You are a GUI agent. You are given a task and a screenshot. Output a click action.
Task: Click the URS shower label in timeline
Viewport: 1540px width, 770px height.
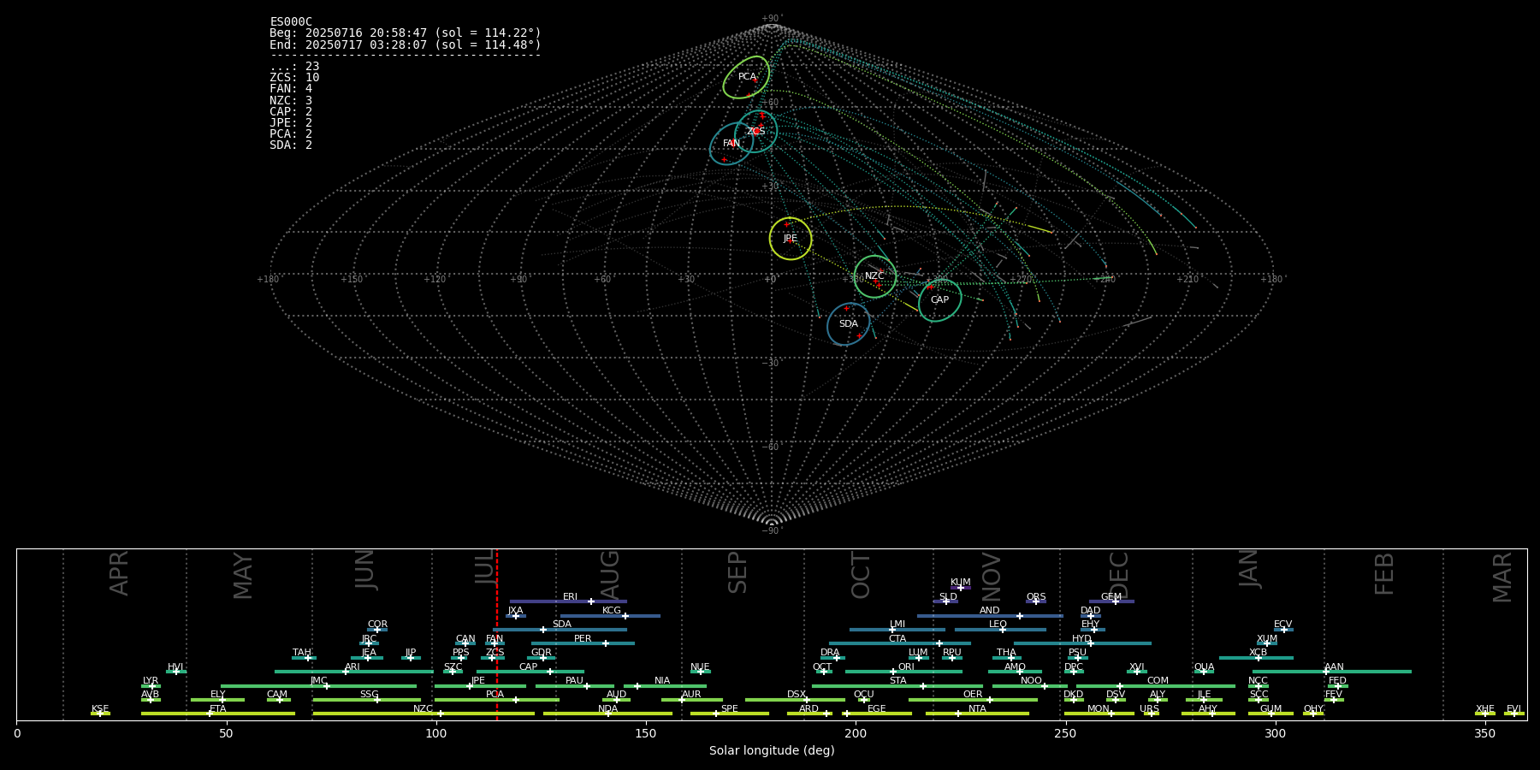click(x=1149, y=709)
